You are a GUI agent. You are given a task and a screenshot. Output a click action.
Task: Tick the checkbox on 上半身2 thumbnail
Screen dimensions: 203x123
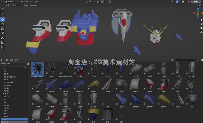(x=75, y=73)
